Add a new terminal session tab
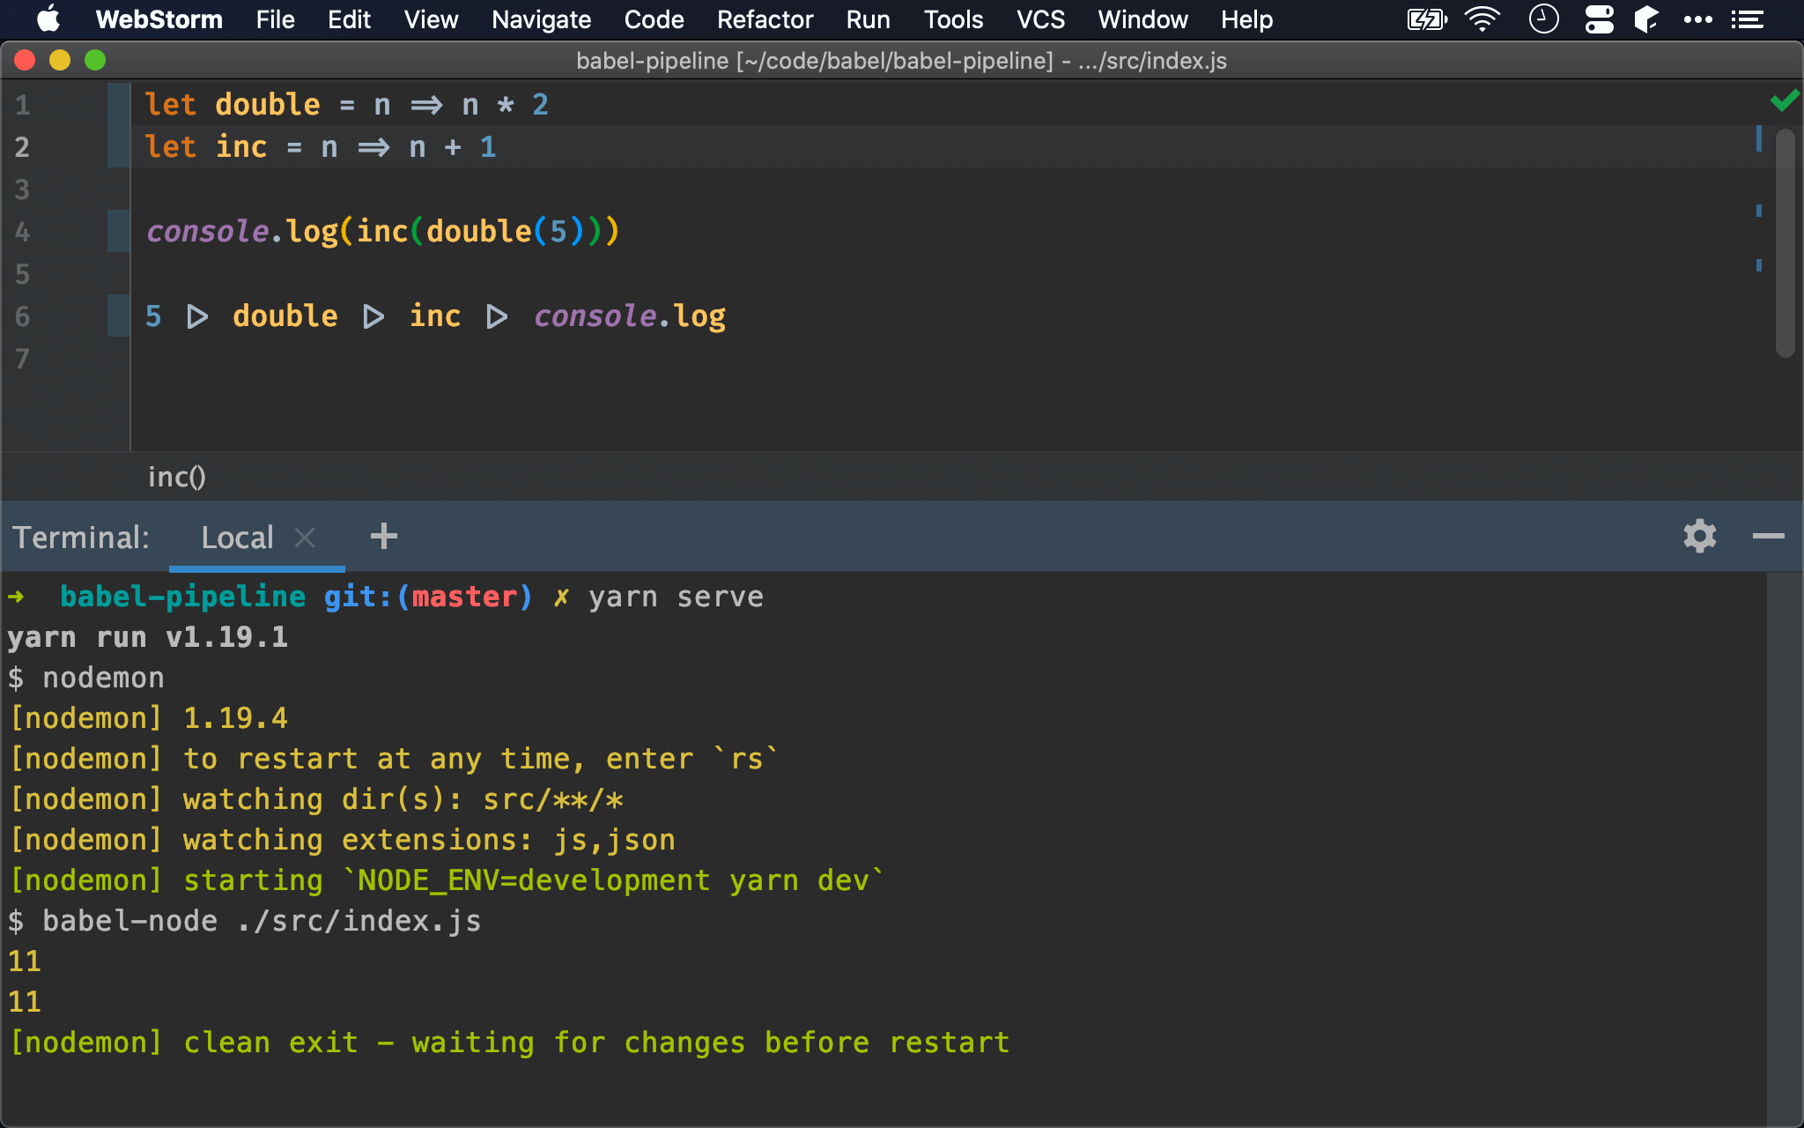 pos(383,536)
